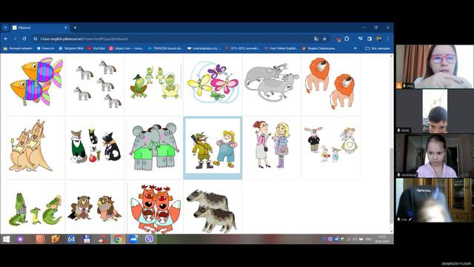The image size is (474, 267).
Task: Select the Pikimoni browser tab
Action: [x=39, y=27]
